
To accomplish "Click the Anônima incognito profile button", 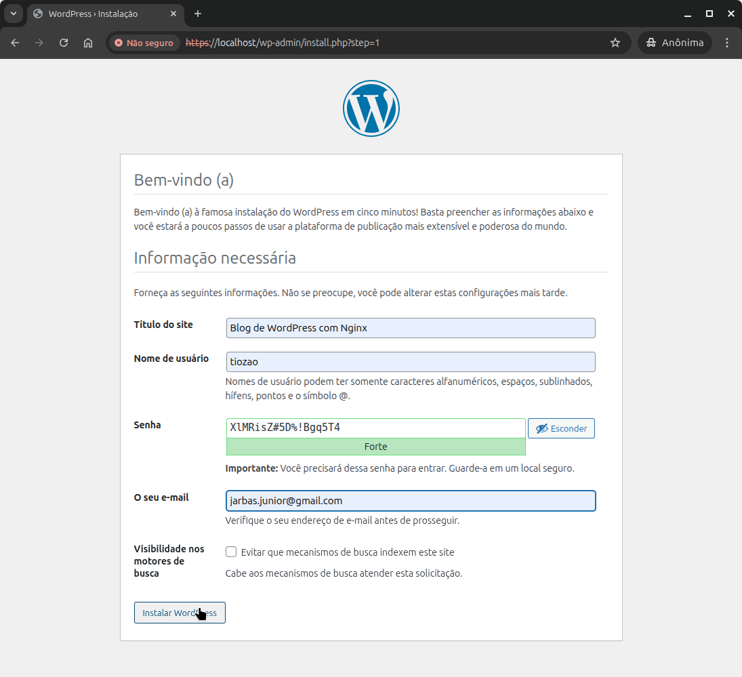I will [x=674, y=43].
